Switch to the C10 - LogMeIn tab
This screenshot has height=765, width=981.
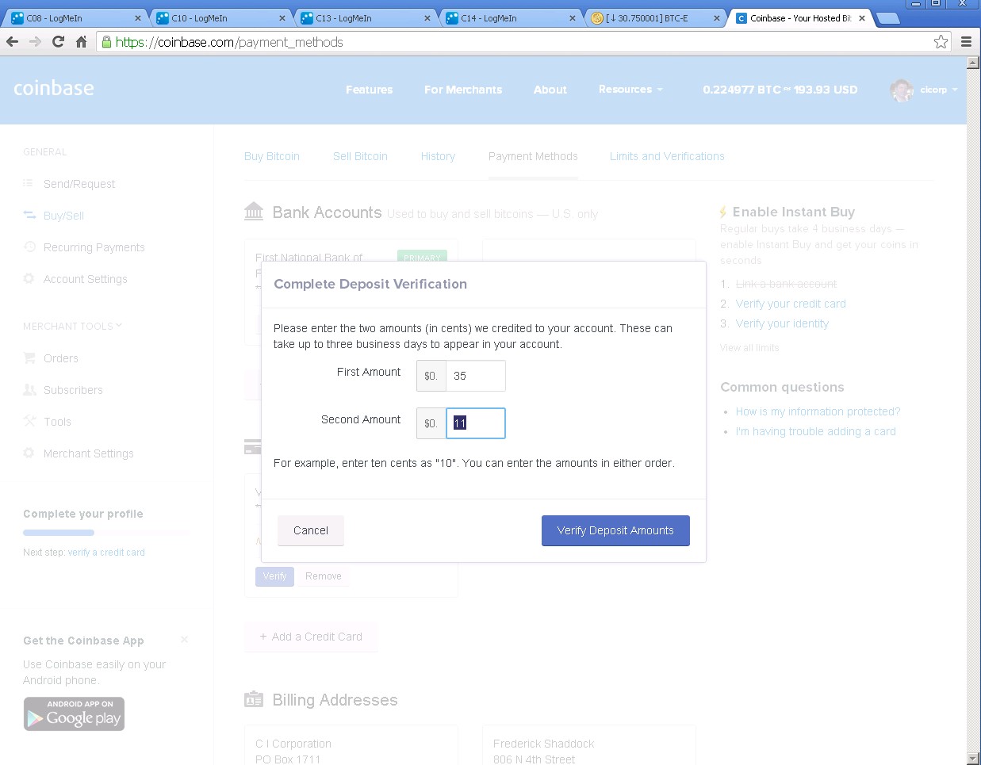[220, 18]
